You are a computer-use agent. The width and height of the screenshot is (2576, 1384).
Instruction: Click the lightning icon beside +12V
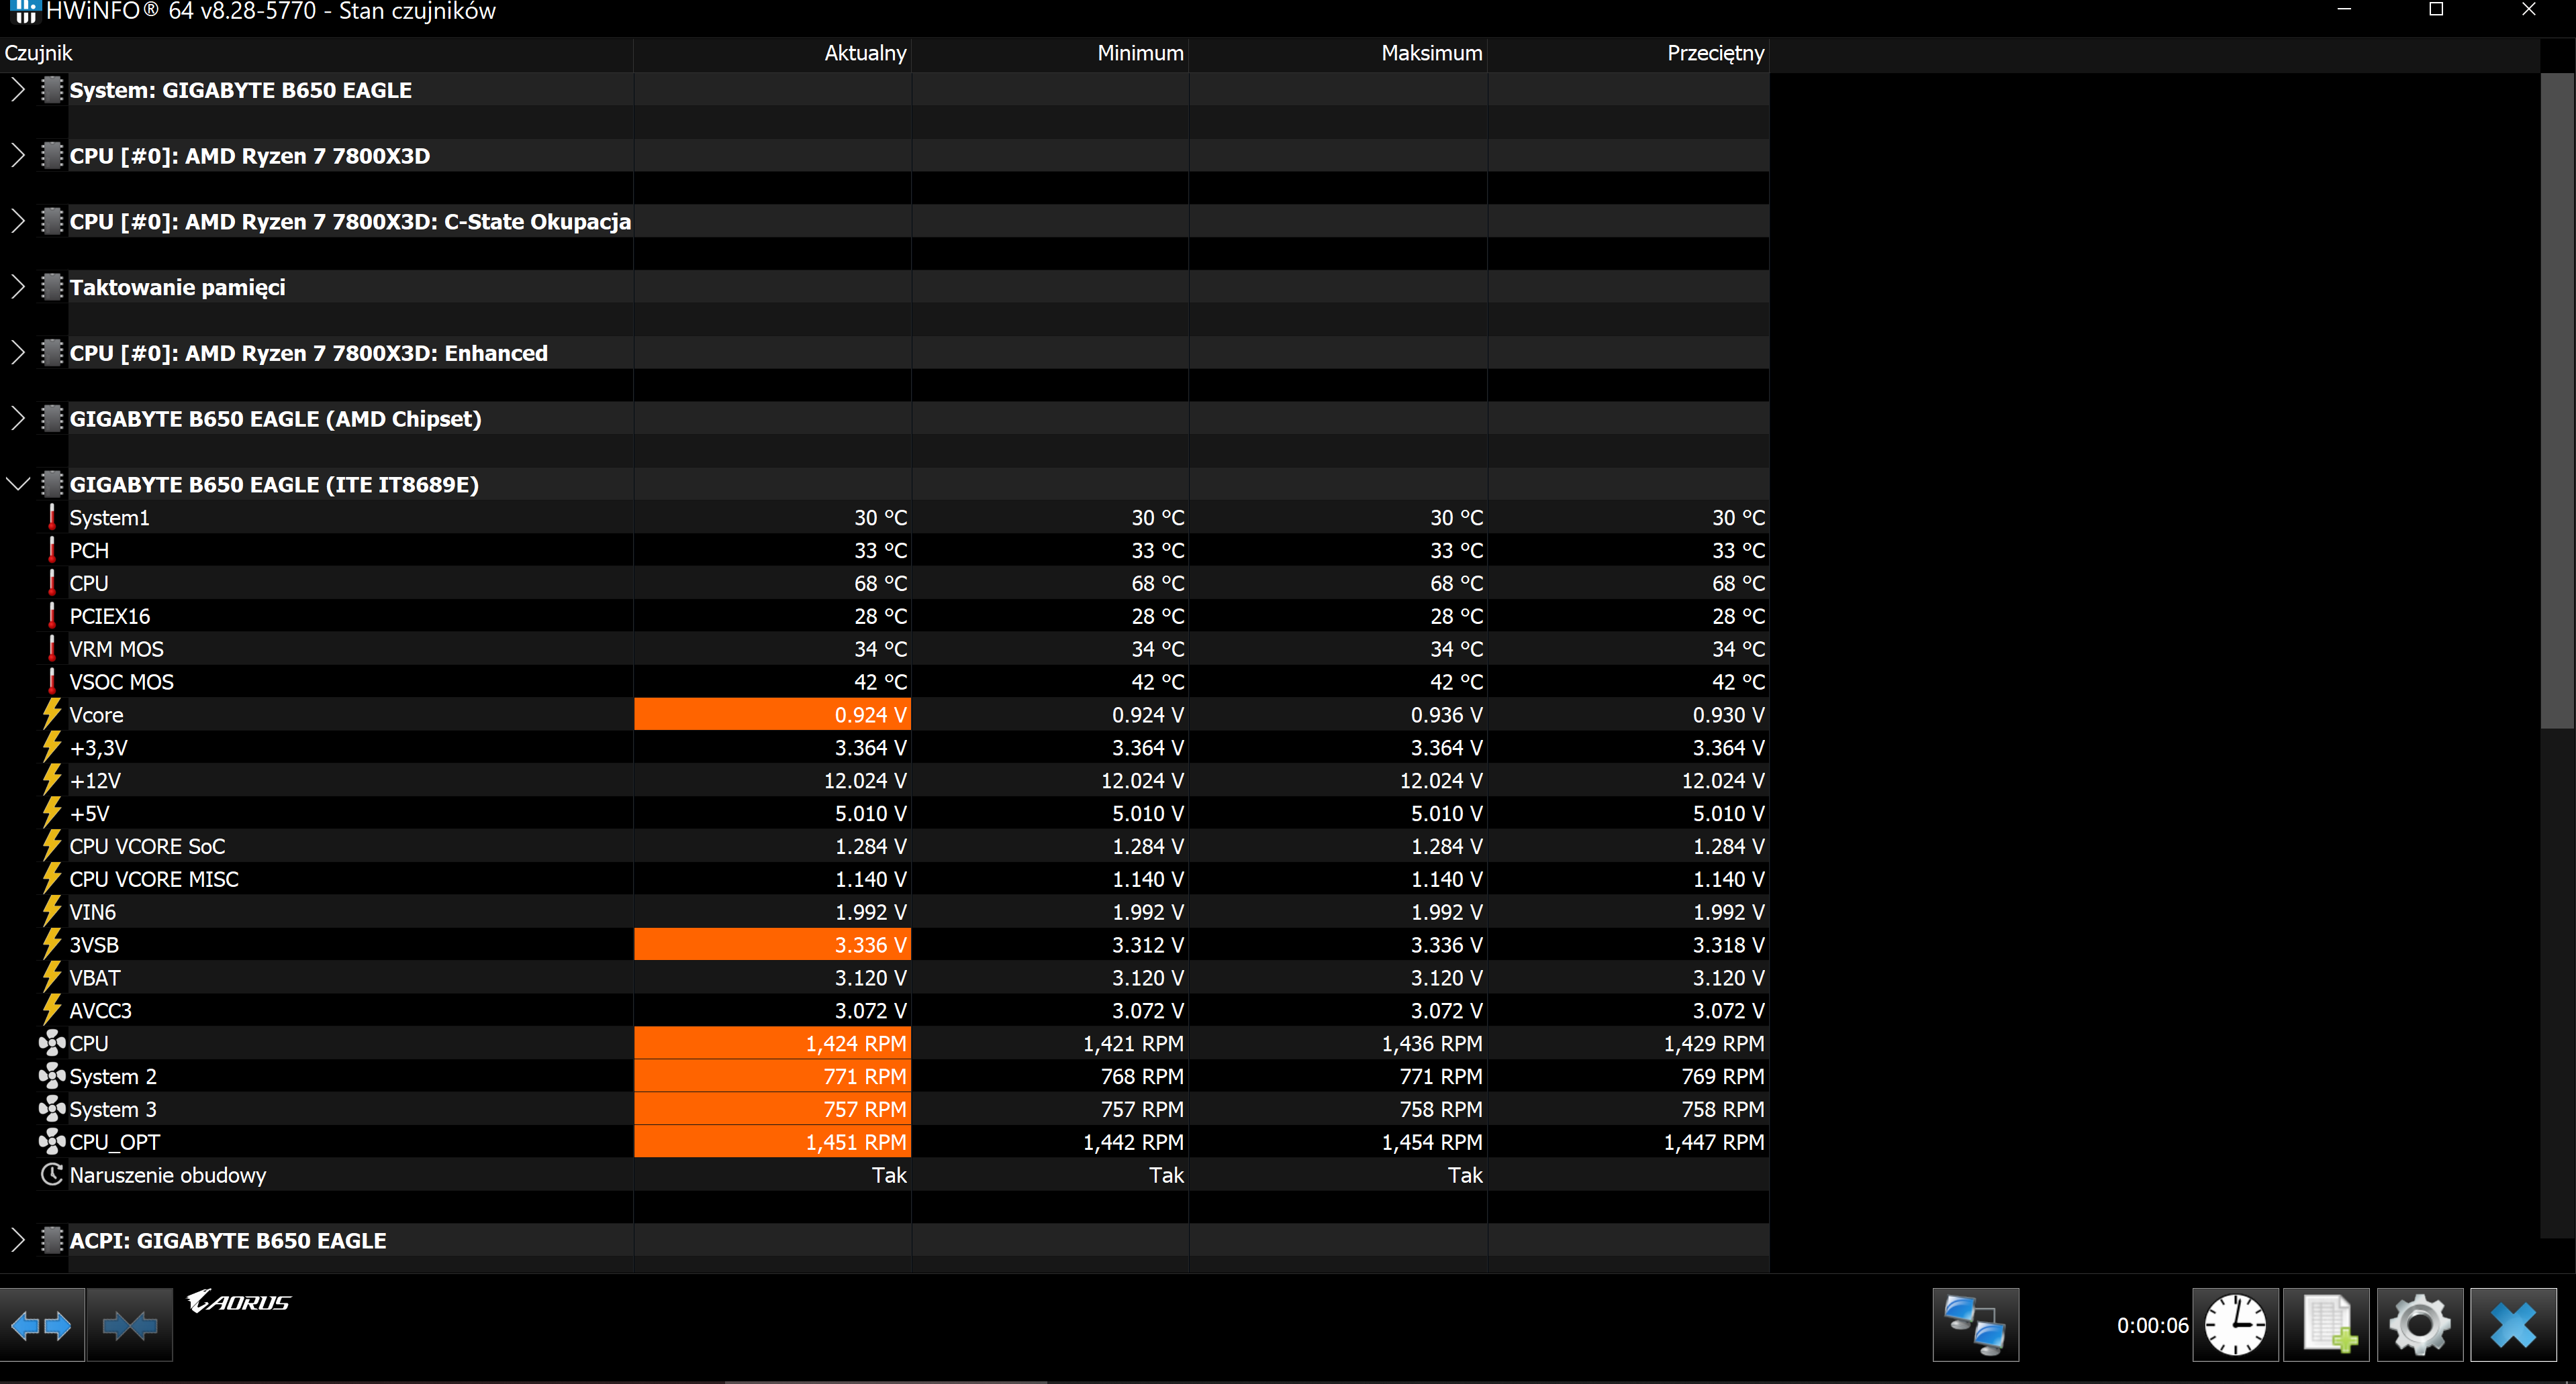[x=52, y=780]
